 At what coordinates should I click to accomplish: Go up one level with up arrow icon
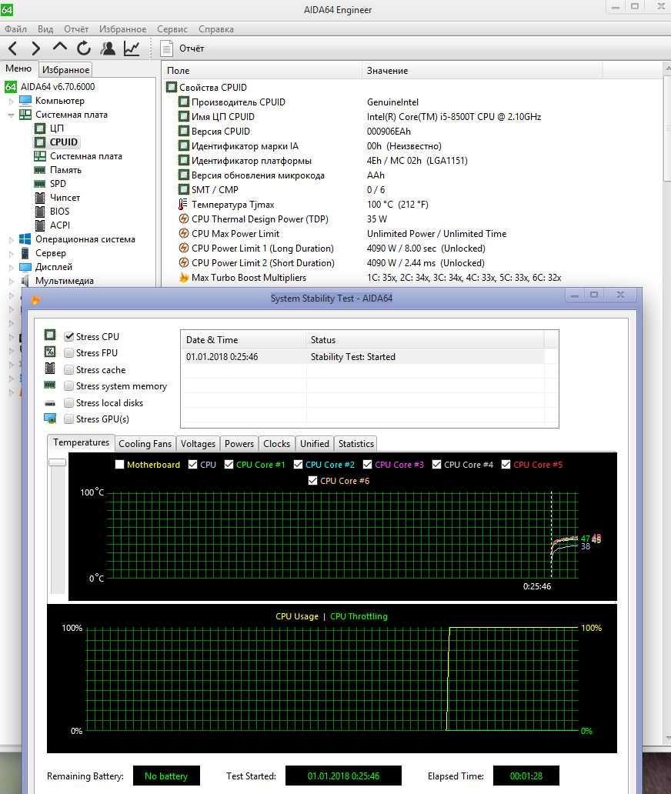pyautogui.click(x=60, y=48)
